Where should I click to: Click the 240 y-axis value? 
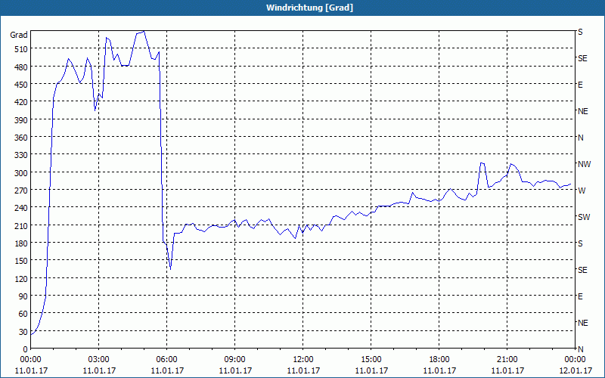[22, 208]
